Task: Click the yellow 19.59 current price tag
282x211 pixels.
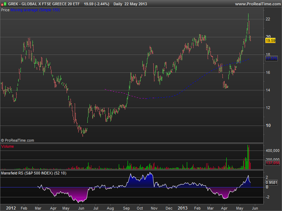Action: pos(270,41)
